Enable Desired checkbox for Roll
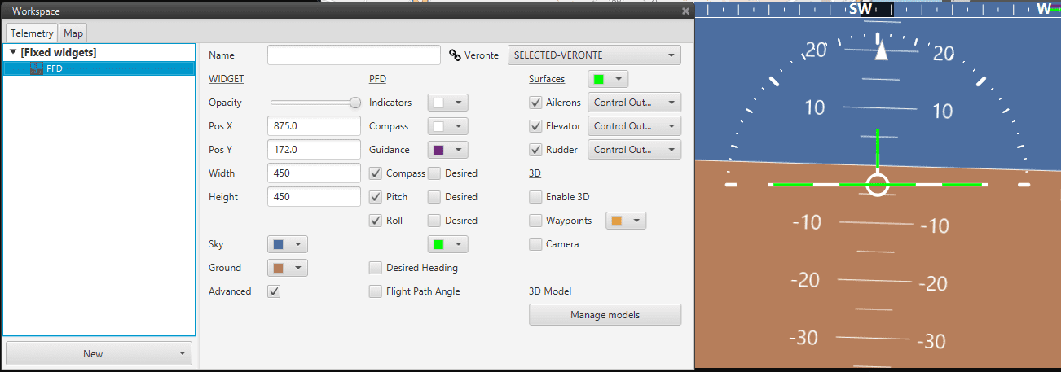 click(434, 221)
